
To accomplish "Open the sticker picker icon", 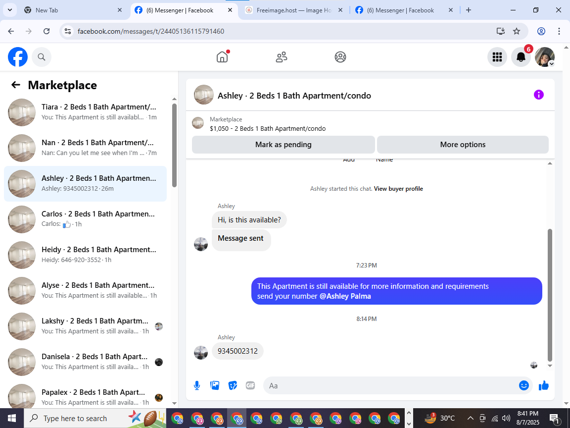I will coord(233,385).
